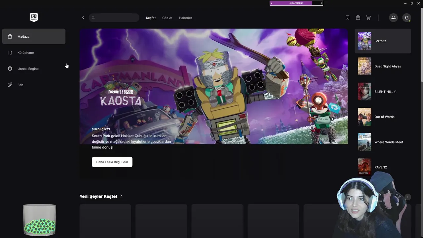Image resolution: width=423 pixels, height=238 pixels.
Task: Go back with the arrow icon
Action: click(x=83, y=18)
